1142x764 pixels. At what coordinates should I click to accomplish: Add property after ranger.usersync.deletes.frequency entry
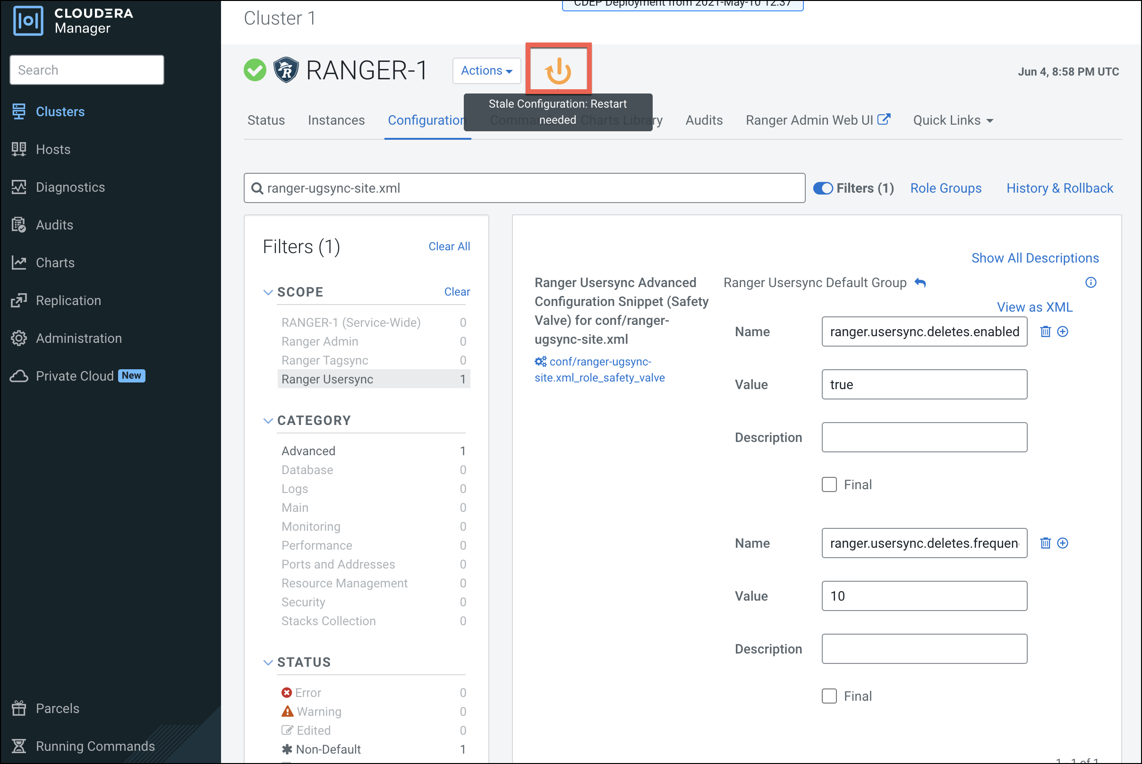point(1063,543)
